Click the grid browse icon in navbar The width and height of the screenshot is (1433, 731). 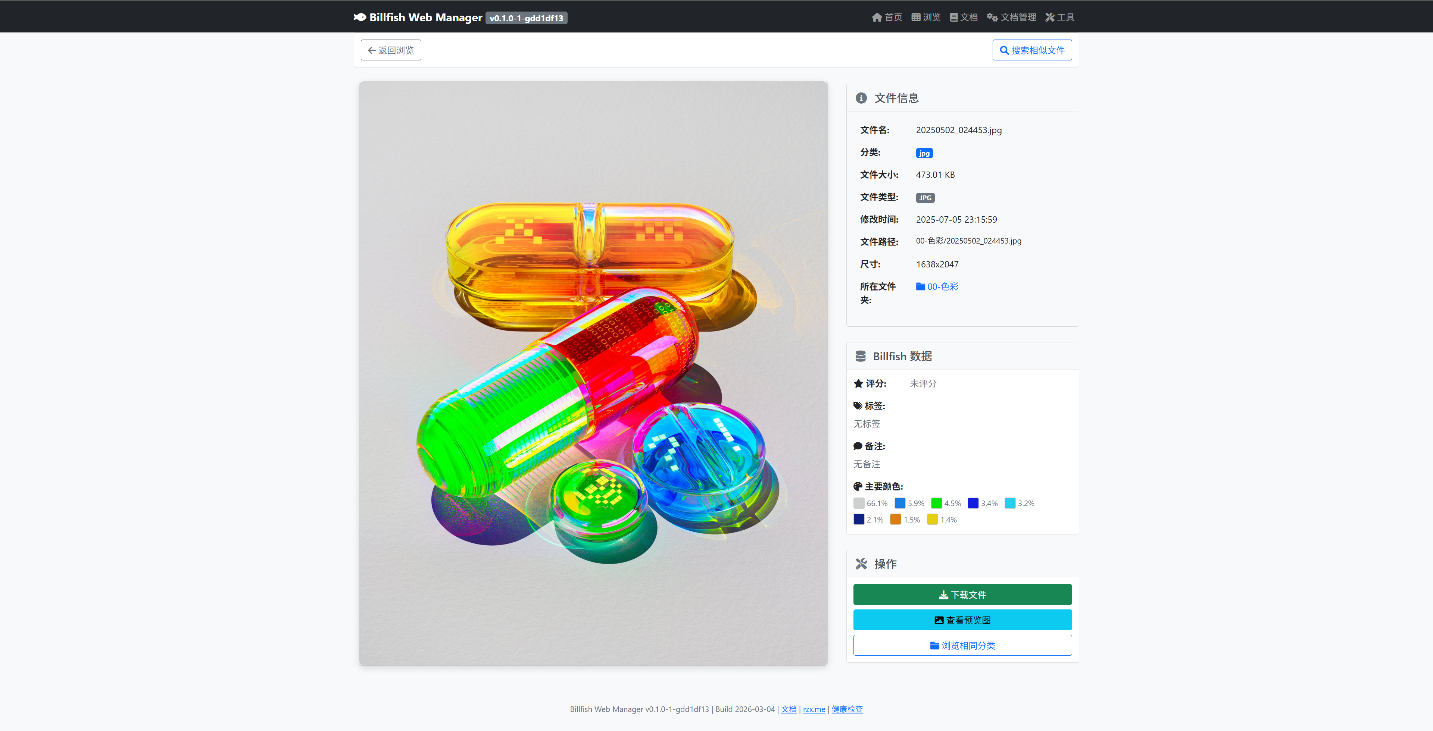click(x=916, y=17)
